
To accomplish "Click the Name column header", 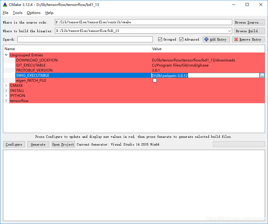I will (77, 49).
